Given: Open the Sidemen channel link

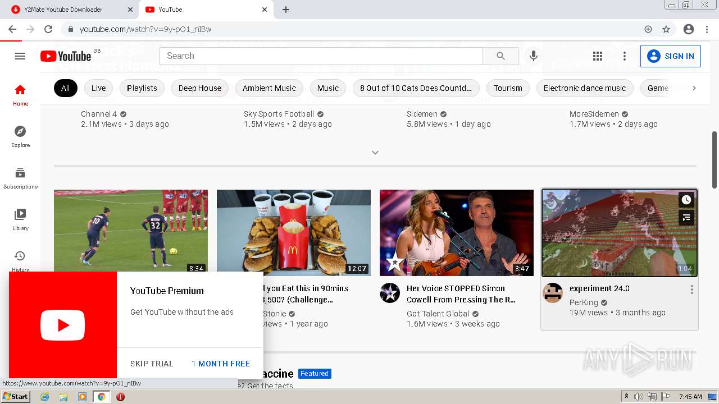Looking at the screenshot, I should click(x=422, y=114).
